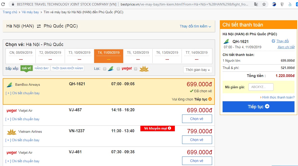Select date tab T7, 14/09/2019
Image resolution: width=298 pixels, height=166 pixels.
point(197,56)
